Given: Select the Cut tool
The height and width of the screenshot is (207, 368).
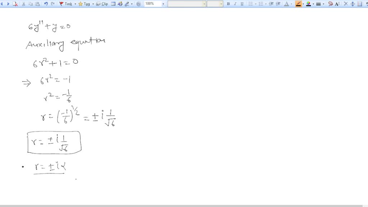Looking at the screenshot, I should [24, 4].
